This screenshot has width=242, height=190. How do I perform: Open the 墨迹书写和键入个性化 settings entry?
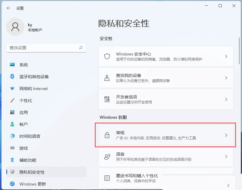tap(166, 178)
